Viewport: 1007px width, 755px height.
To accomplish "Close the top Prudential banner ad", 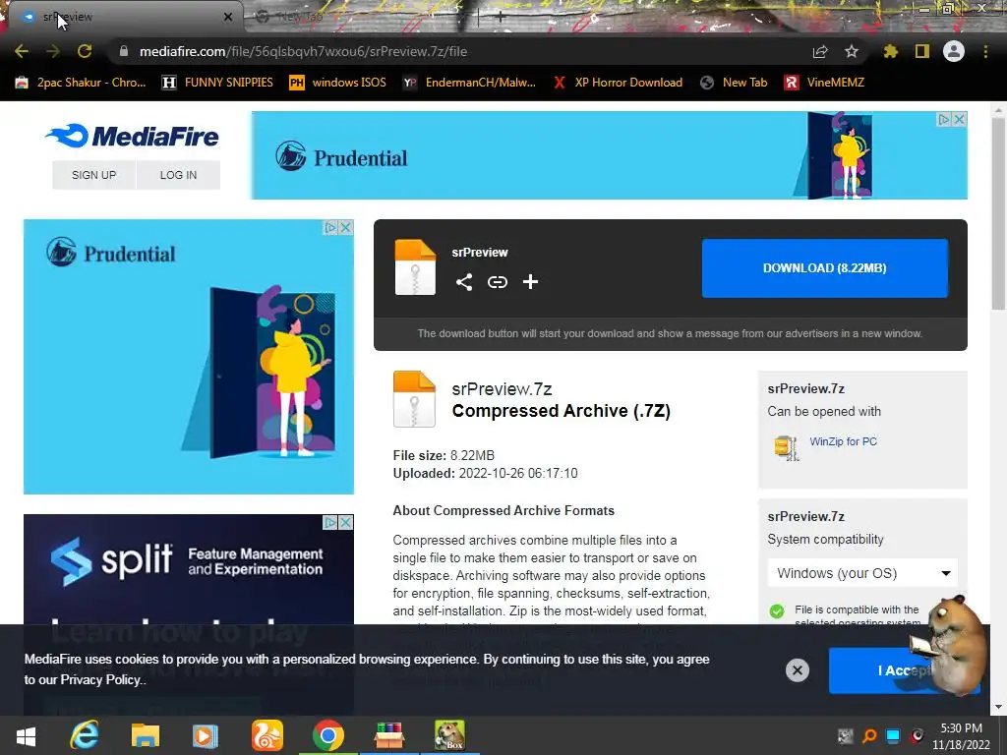I will click(x=960, y=119).
